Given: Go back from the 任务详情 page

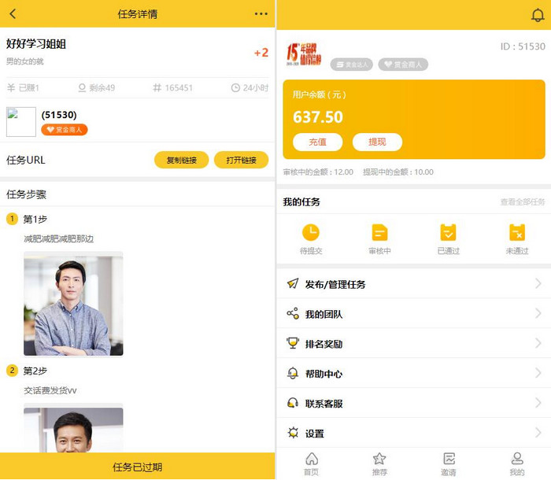Looking at the screenshot, I should [13, 13].
